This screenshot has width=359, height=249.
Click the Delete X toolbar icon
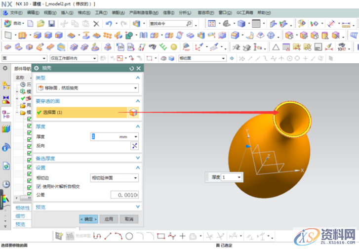tap(96, 23)
